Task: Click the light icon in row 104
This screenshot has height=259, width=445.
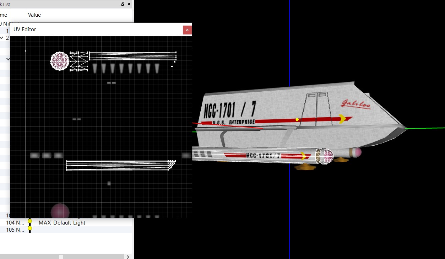Action: [30, 222]
